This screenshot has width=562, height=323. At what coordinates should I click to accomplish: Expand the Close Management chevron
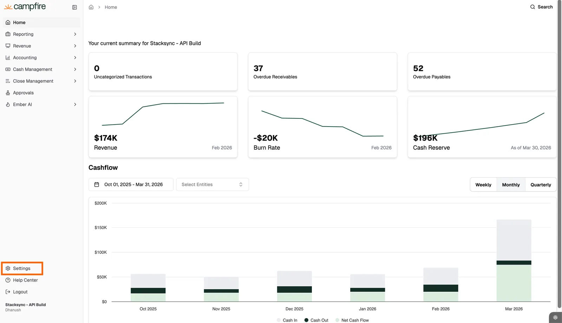[x=75, y=81]
